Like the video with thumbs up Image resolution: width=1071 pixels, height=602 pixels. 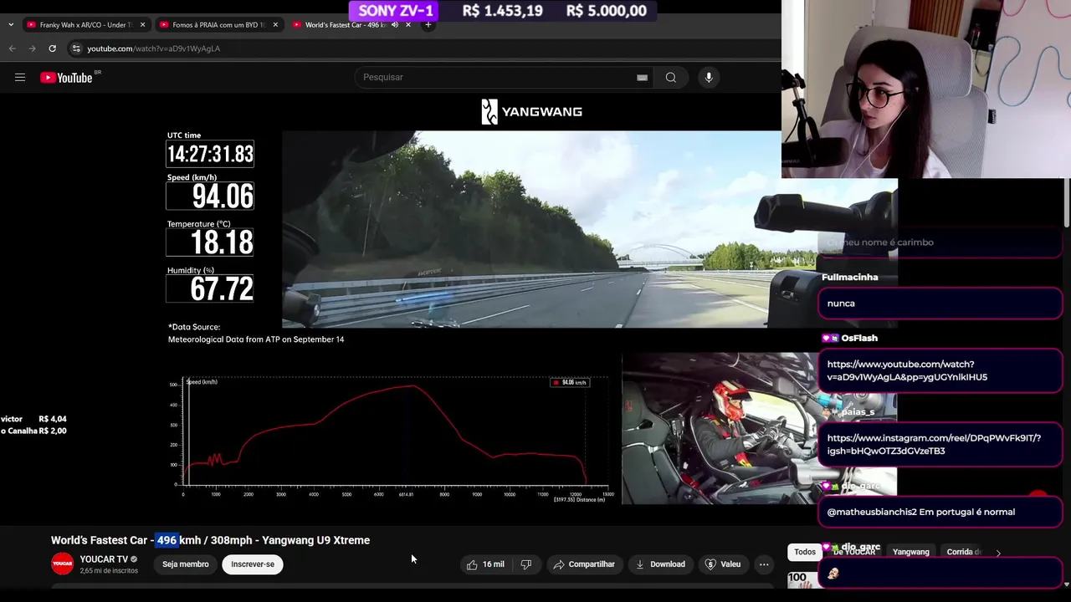coord(485,564)
